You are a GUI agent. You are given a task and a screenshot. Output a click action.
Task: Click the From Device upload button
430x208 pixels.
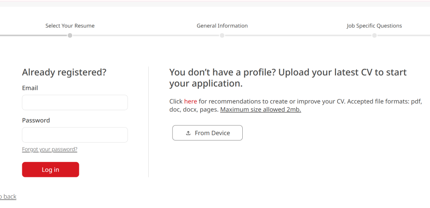[207, 133]
